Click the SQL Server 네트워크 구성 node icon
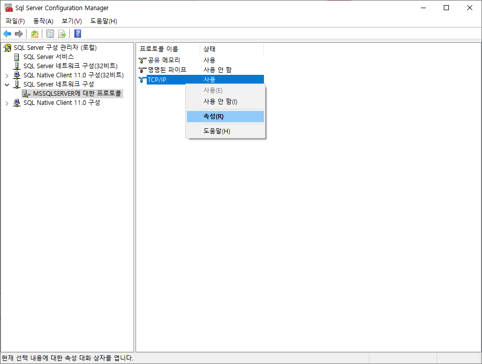The width and height of the screenshot is (482, 364). click(x=17, y=84)
